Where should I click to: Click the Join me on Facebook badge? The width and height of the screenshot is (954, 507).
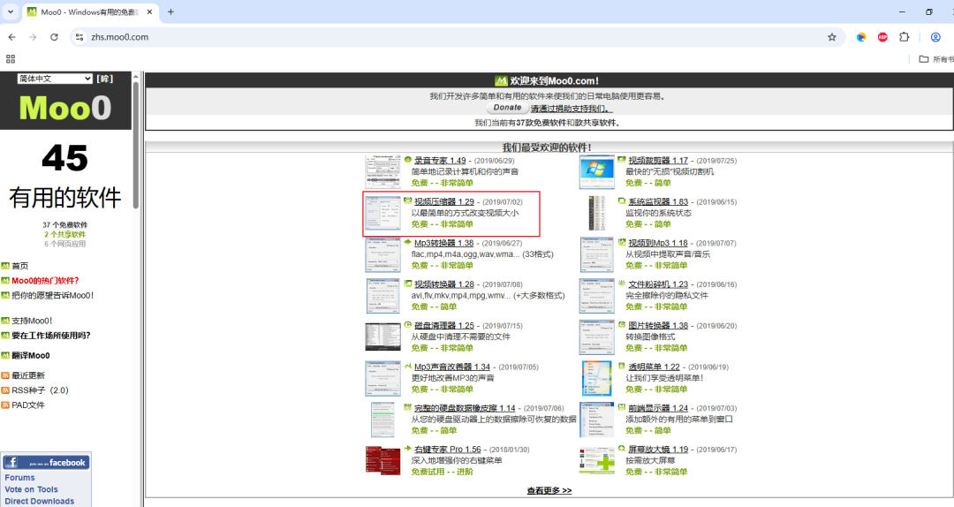click(x=46, y=463)
